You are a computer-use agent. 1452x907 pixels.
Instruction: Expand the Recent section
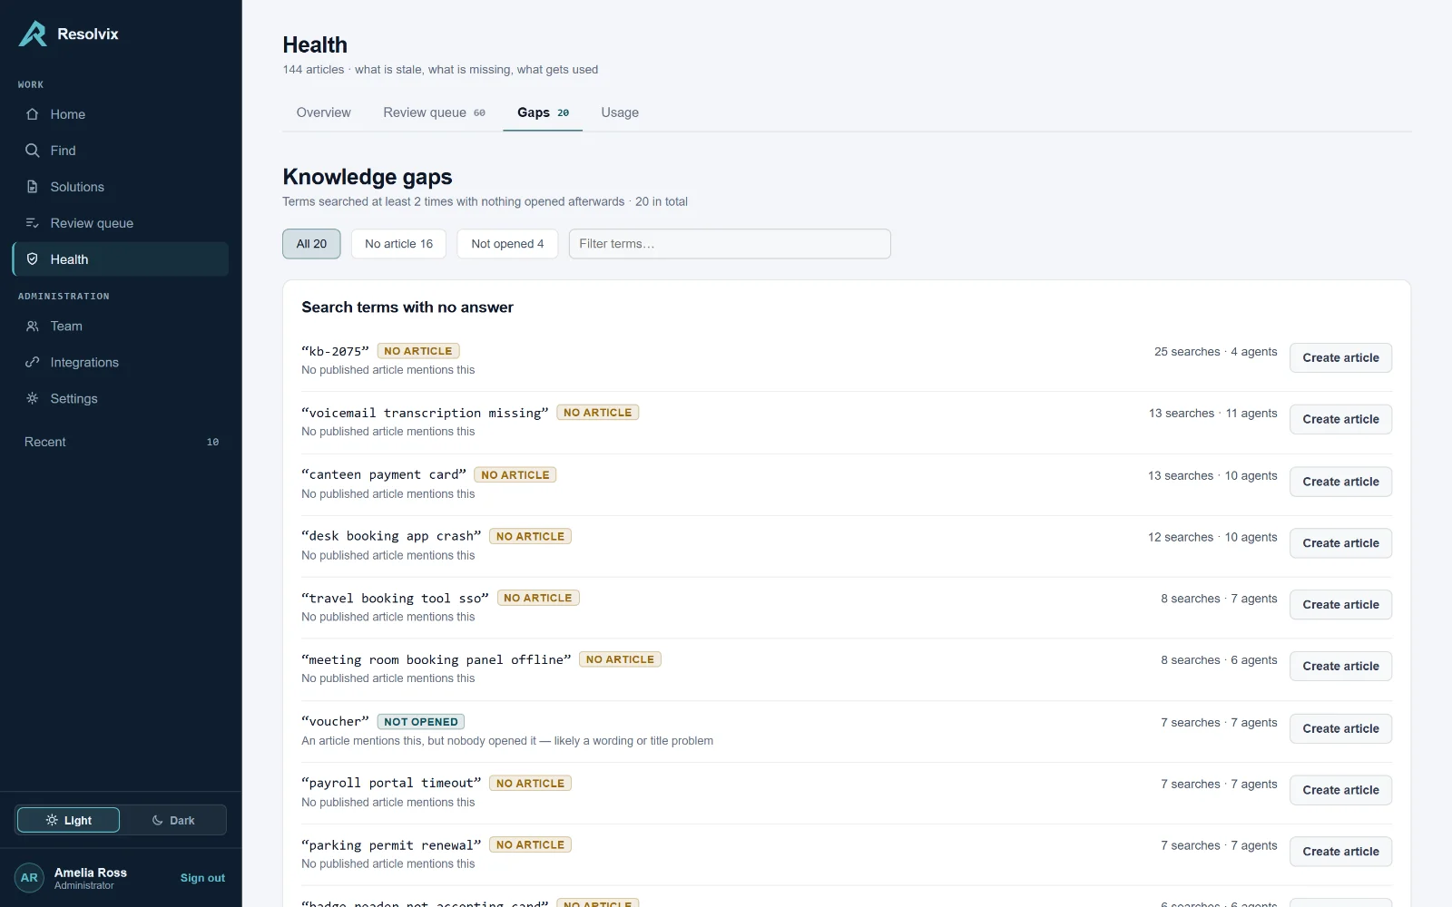coord(121,442)
